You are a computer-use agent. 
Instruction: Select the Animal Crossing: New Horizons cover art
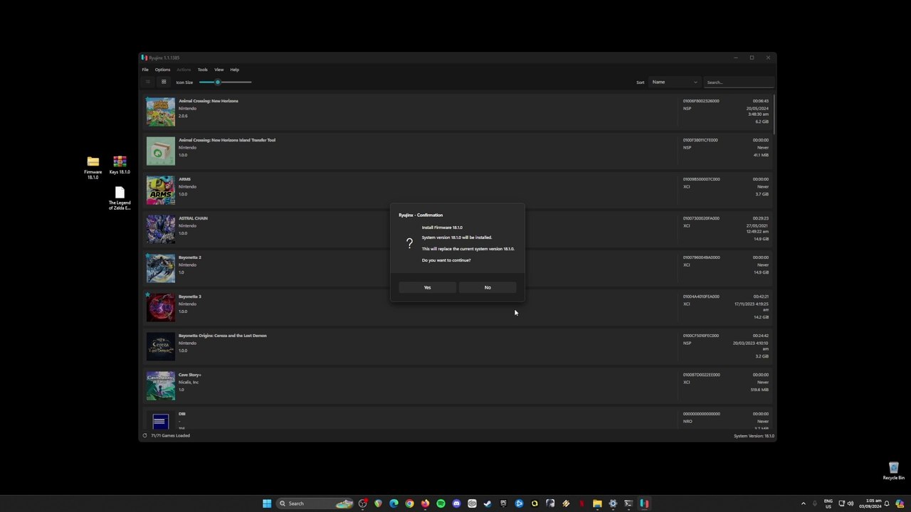pos(161,112)
